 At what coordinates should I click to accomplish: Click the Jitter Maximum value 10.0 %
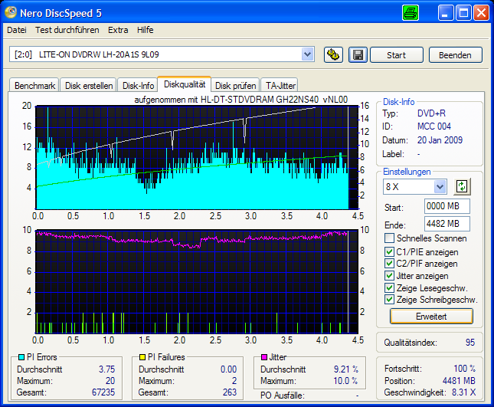345,381
